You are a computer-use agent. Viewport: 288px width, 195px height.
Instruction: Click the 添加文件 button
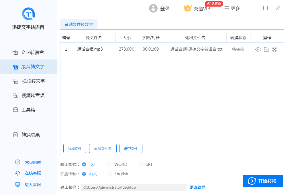coord(75,148)
